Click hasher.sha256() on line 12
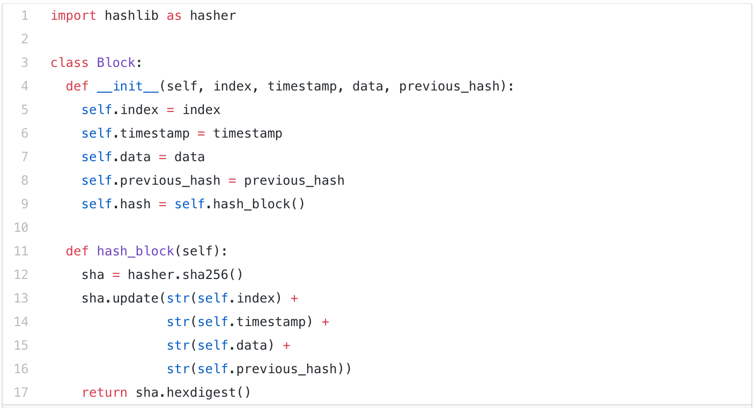Viewport: 754px width, 408px height. [185, 275]
